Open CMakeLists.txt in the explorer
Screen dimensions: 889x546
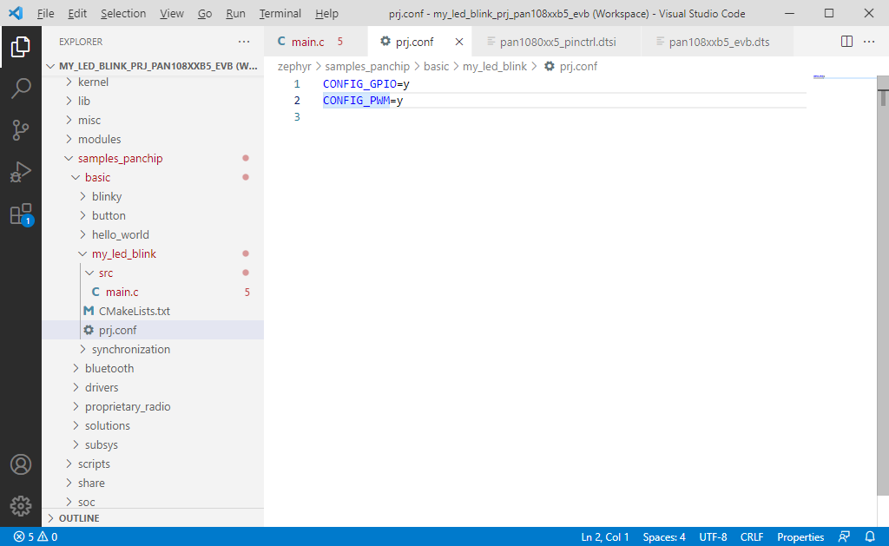point(153,311)
